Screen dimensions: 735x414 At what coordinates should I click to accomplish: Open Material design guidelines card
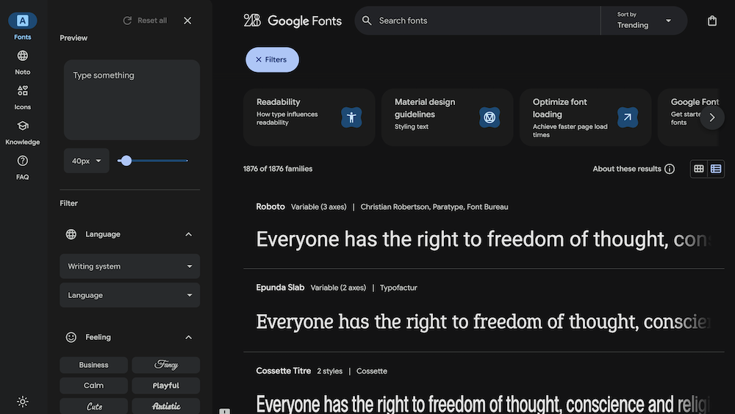447,117
